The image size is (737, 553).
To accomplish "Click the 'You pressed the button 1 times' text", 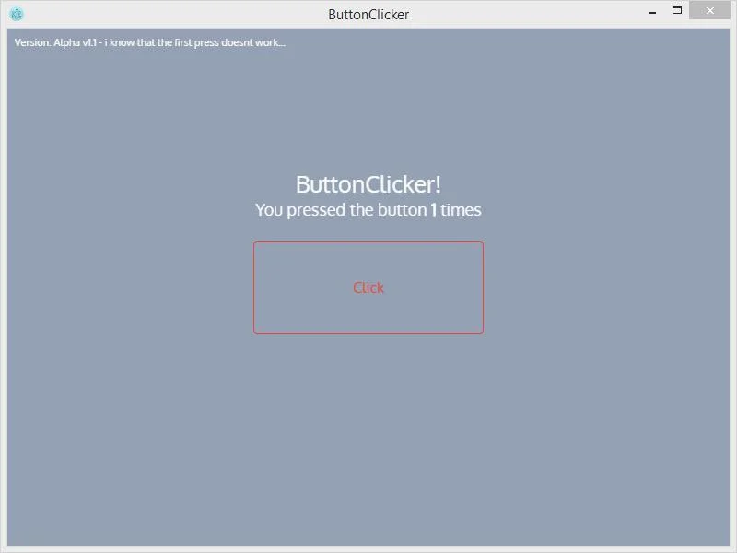I will [x=368, y=210].
